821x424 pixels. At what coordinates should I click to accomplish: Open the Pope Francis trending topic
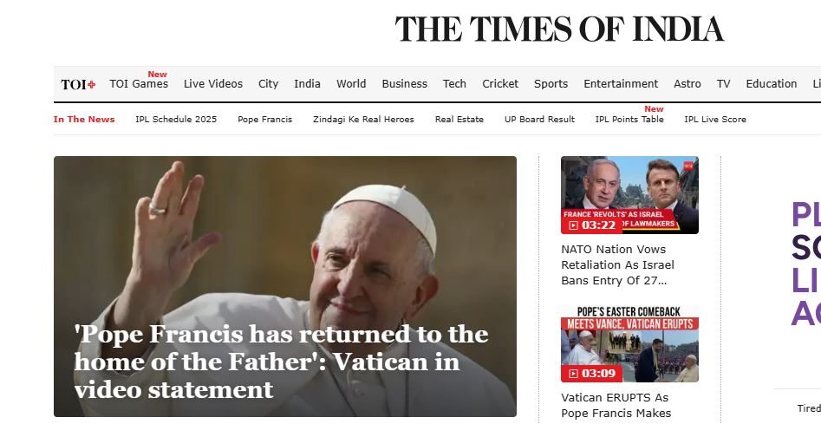[265, 120]
